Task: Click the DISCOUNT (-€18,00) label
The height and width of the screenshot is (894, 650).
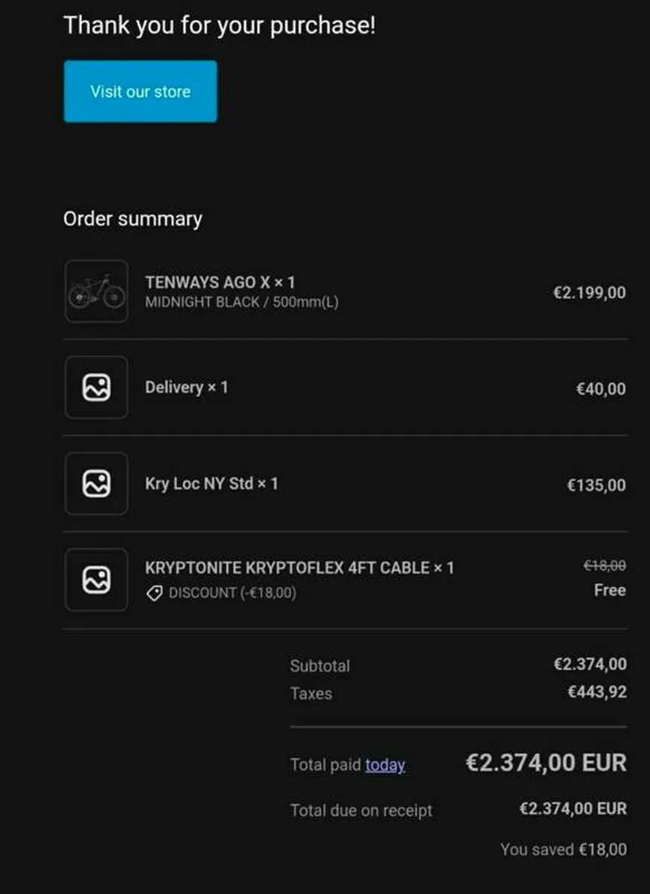Action: [x=232, y=594]
